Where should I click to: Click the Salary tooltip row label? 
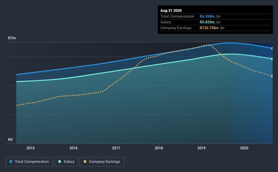166,22
